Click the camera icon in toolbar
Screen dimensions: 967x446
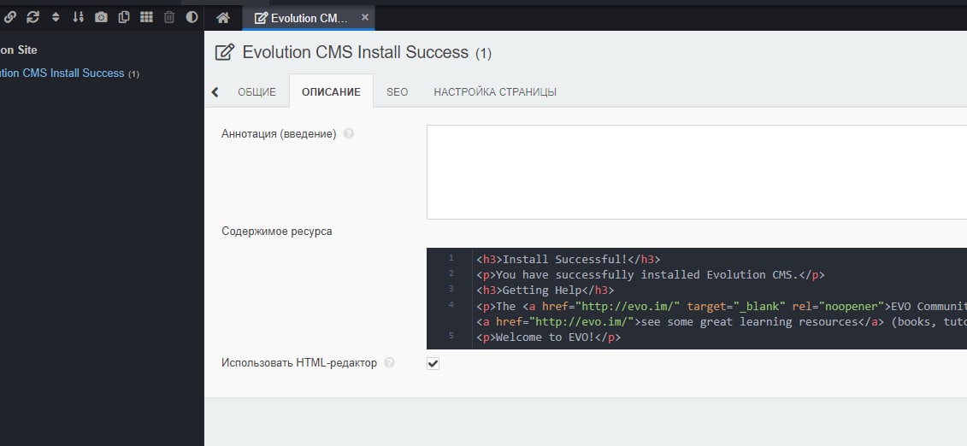pos(101,17)
